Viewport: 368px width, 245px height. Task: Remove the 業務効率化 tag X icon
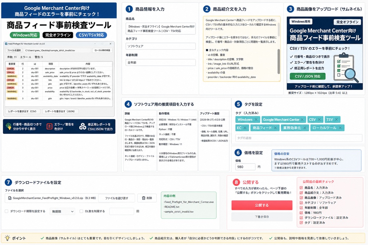click(305, 128)
